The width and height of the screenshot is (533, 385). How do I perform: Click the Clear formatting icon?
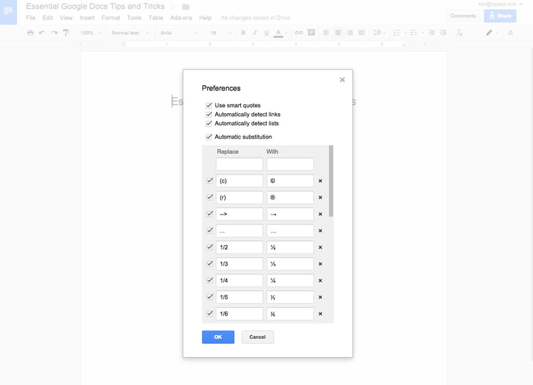click(x=459, y=33)
